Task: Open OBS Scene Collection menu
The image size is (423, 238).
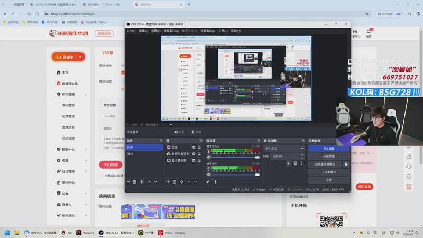Action: pos(207,31)
